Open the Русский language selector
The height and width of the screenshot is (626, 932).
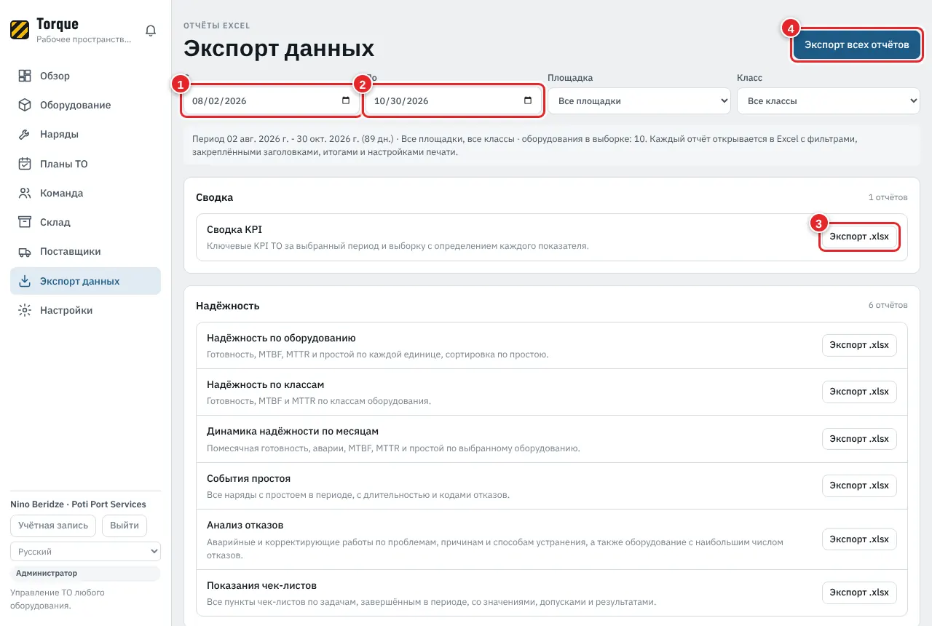coord(85,552)
